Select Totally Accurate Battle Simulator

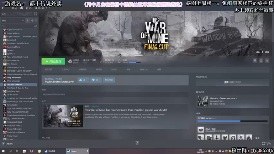coord(21,115)
